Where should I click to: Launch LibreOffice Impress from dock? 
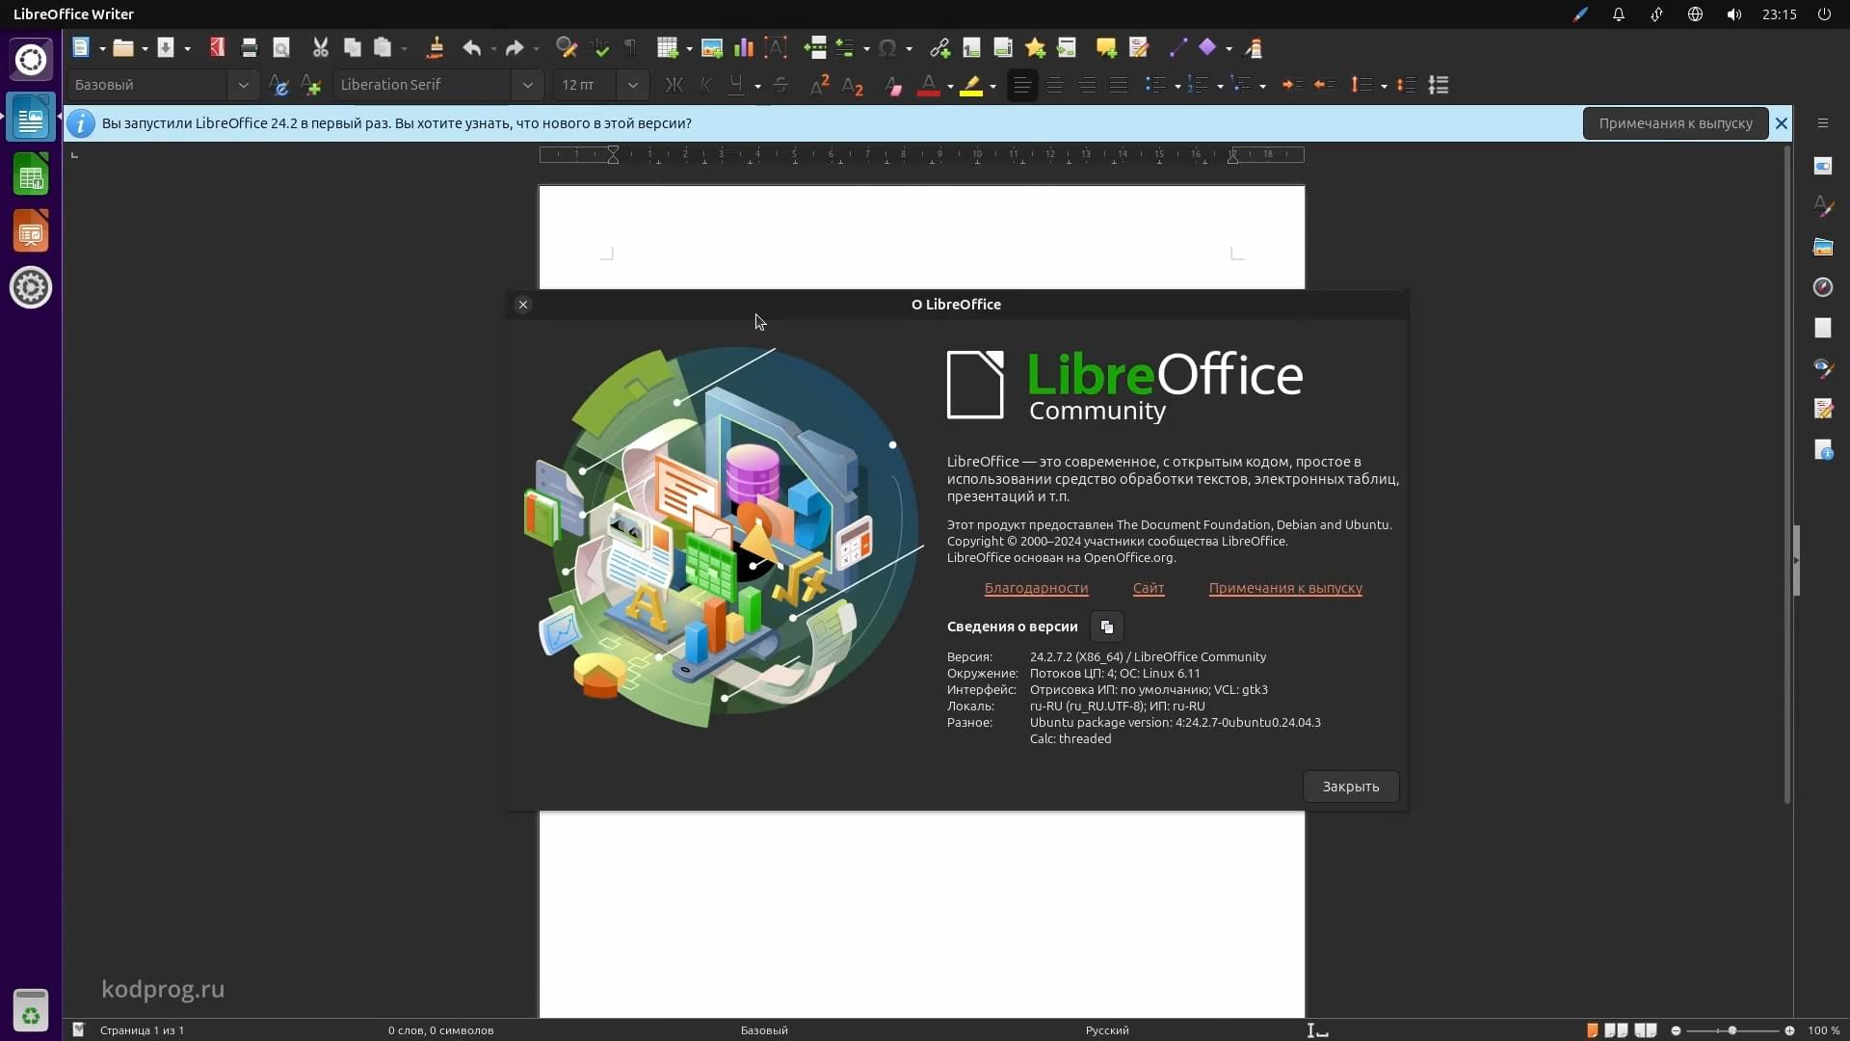[x=31, y=231]
